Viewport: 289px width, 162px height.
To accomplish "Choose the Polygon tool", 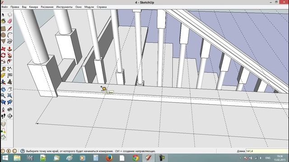I will point(3,41).
